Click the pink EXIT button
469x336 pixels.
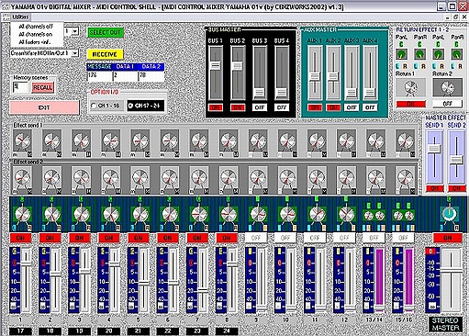44,107
